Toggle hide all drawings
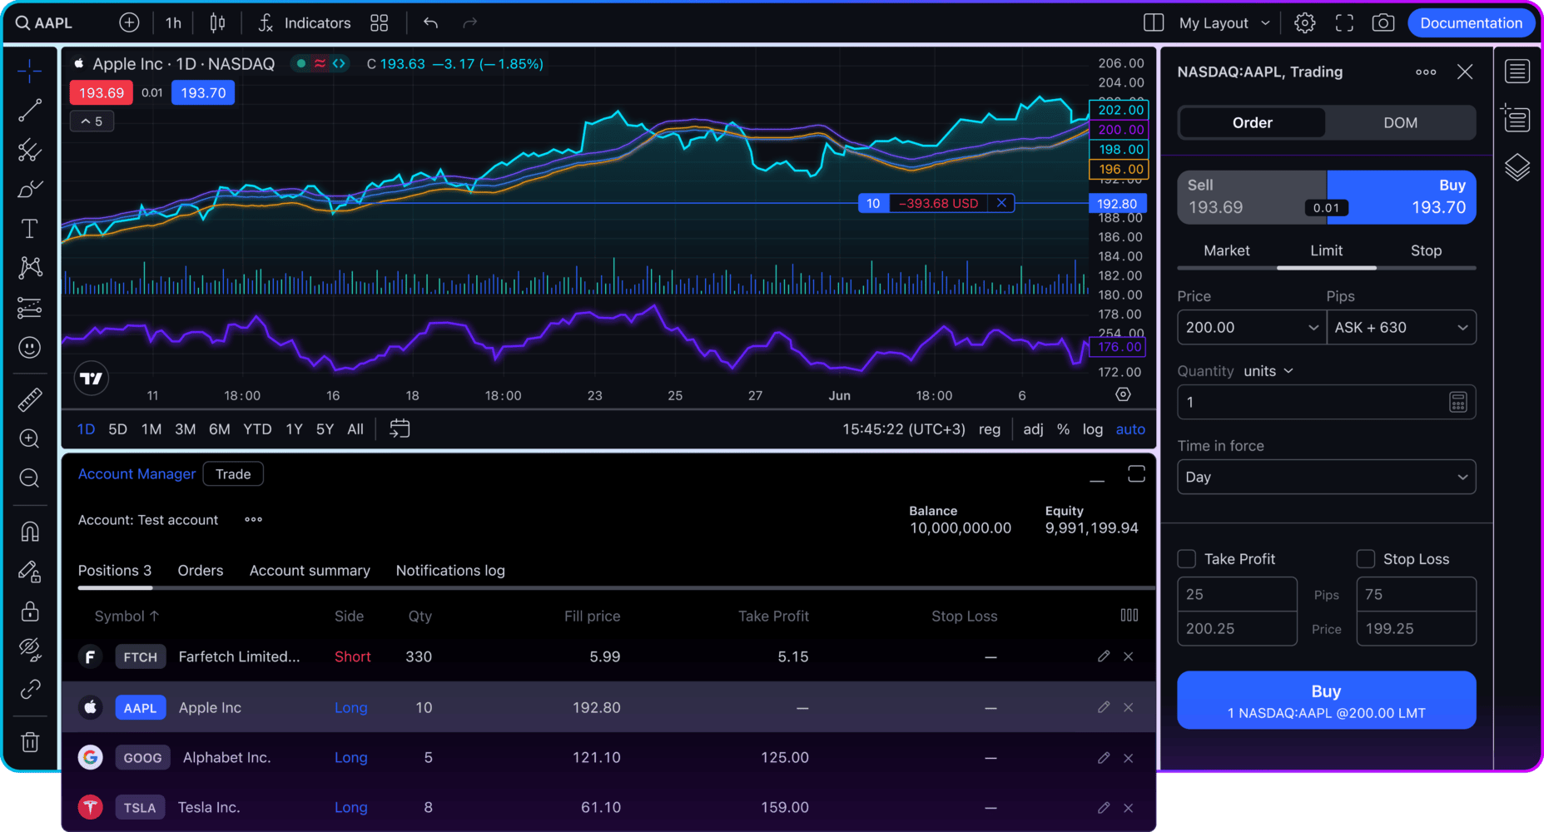Screen dimensions: 1544x832 tap(30, 650)
